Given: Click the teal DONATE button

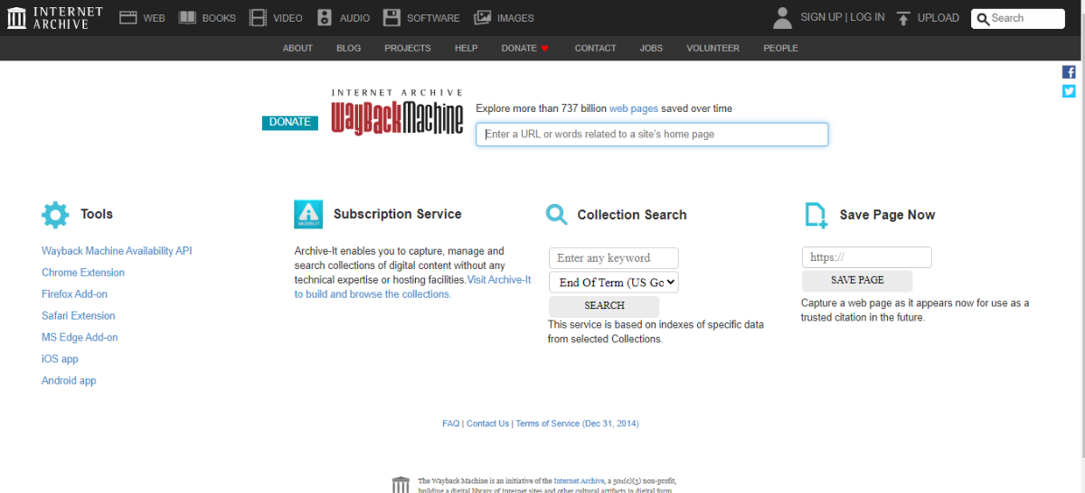Looking at the screenshot, I should 290,123.
